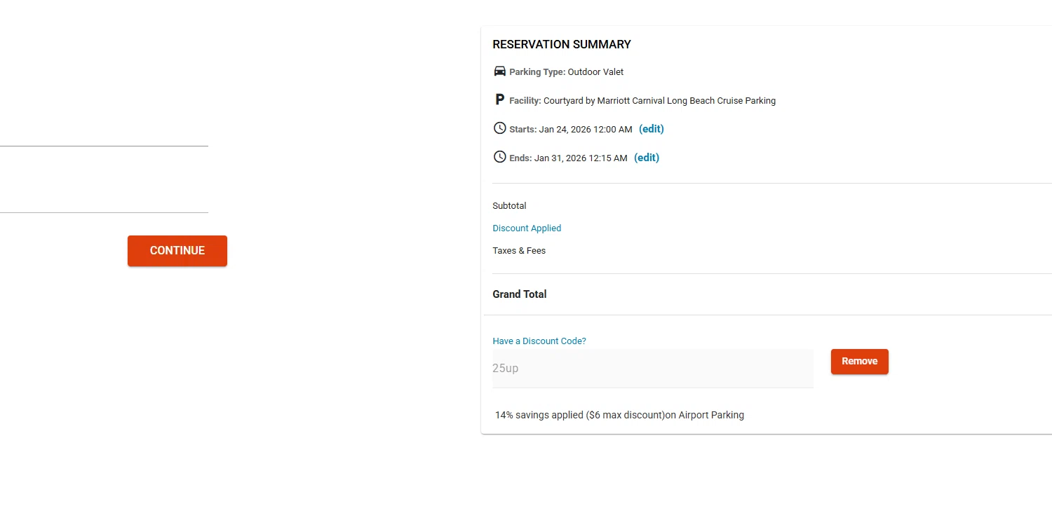Click the Taxes & Fees label
Image resolution: width=1052 pixels, height=520 pixels.
pos(519,251)
